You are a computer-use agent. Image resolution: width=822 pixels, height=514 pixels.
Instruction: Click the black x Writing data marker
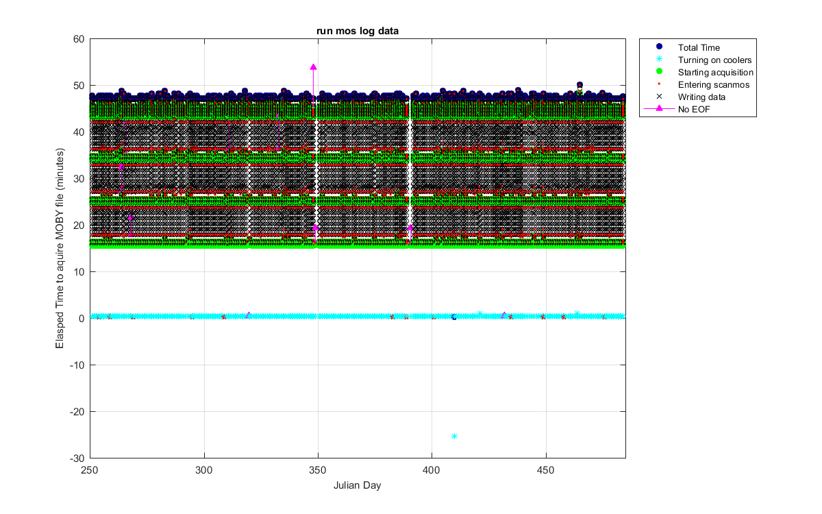[659, 97]
